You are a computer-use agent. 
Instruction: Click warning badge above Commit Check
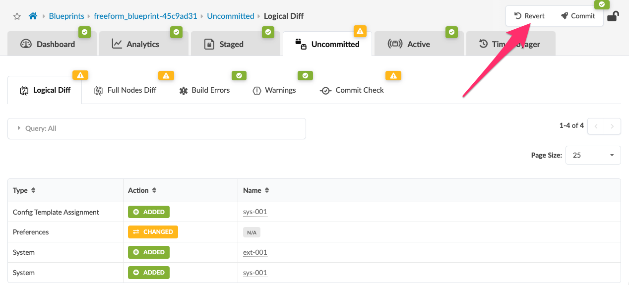[x=393, y=76]
